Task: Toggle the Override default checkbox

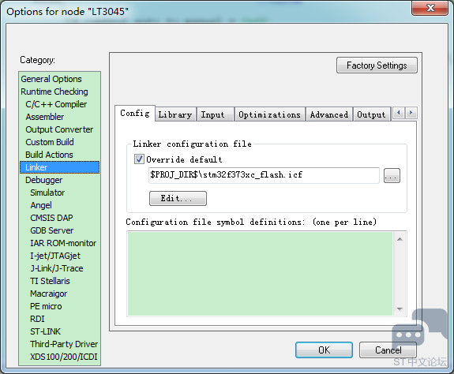Action: pos(139,159)
